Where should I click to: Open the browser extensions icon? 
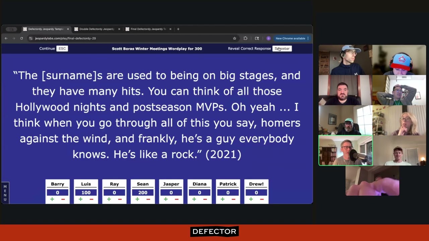pyautogui.click(x=245, y=38)
